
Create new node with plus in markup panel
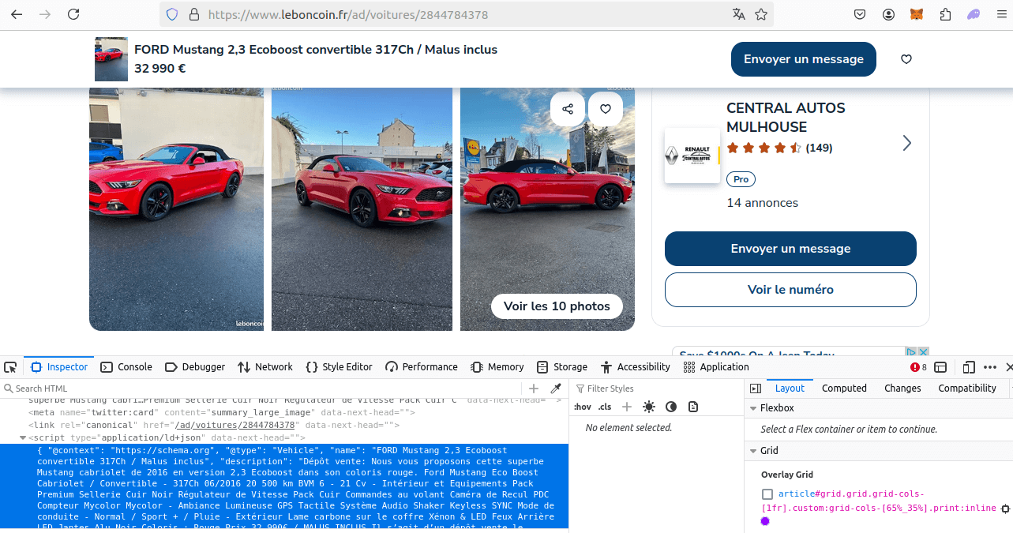point(534,388)
